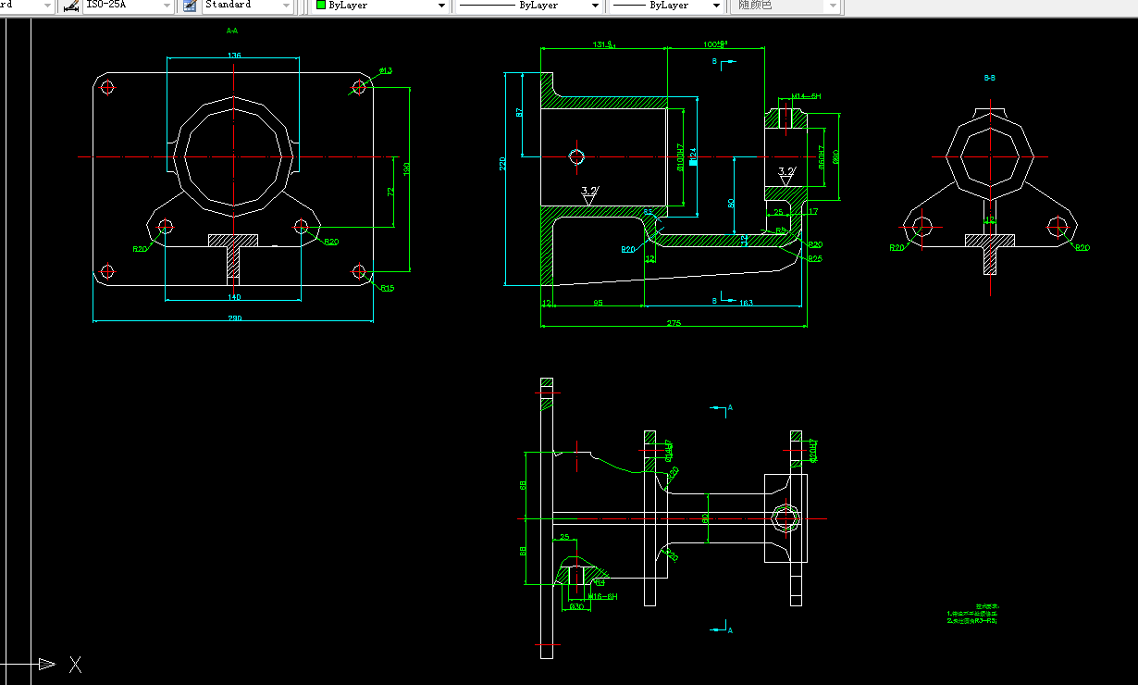1138x685 pixels.
Task: Expand the ISO-25A dimension style dropdown
Action: [167, 6]
